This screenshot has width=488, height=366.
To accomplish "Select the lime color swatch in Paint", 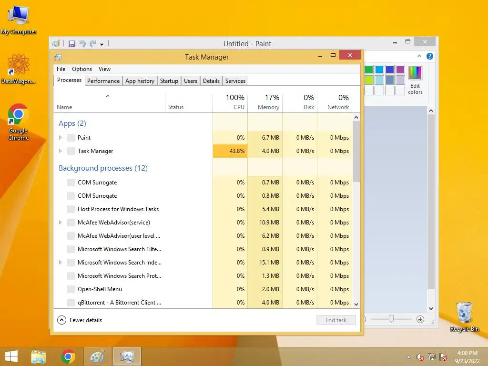I will click(369, 80).
